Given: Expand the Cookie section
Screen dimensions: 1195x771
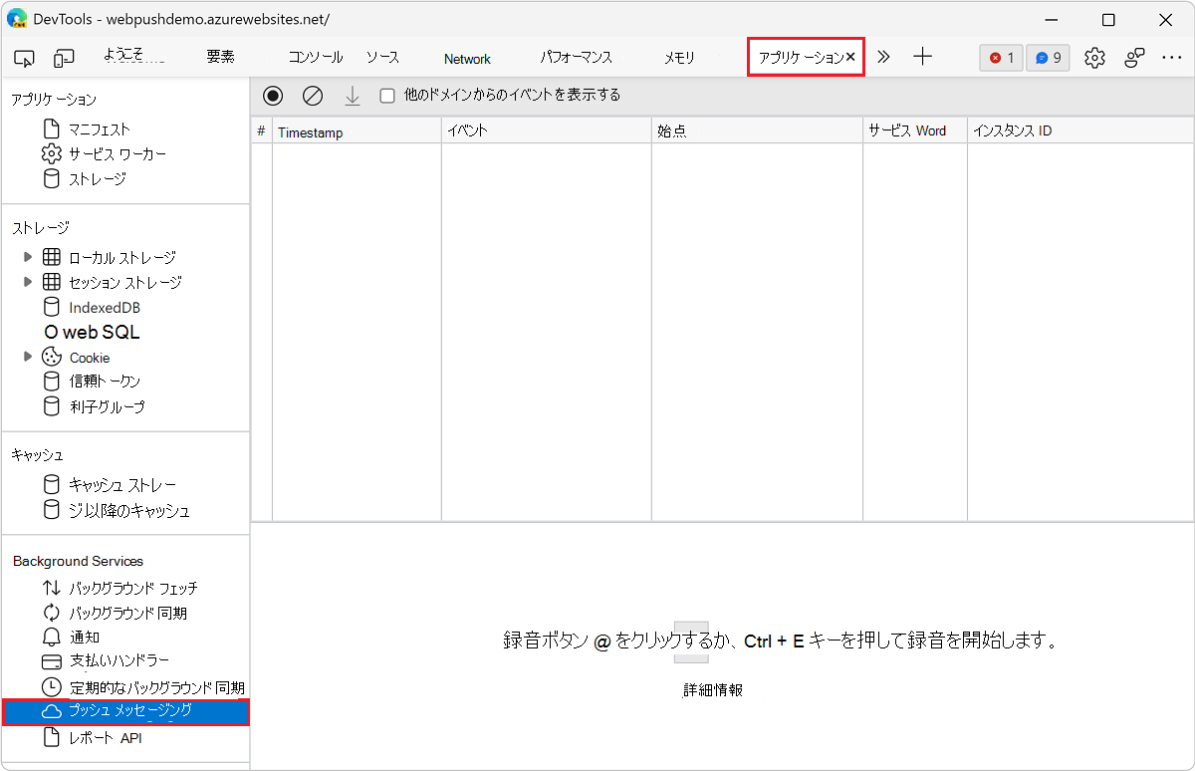Looking at the screenshot, I should pos(28,357).
